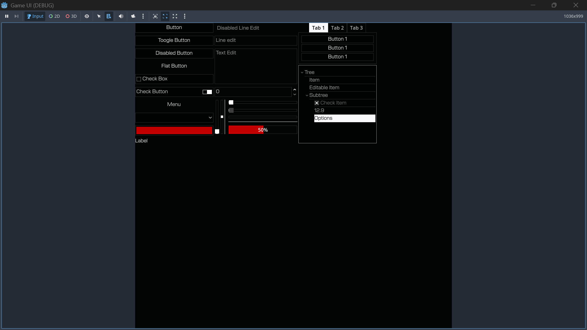
Task: Click the next frame step icon
Action: click(17, 16)
